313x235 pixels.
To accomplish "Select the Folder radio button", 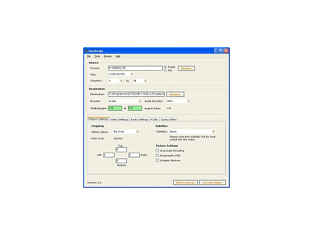I will coord(165,67).
